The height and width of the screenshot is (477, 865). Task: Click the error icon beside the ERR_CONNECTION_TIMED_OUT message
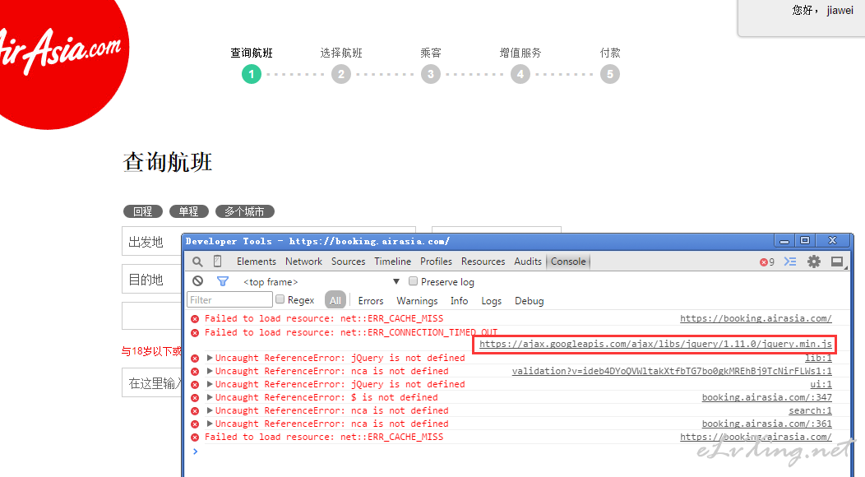pyautogui.click(x=195, y=333)
